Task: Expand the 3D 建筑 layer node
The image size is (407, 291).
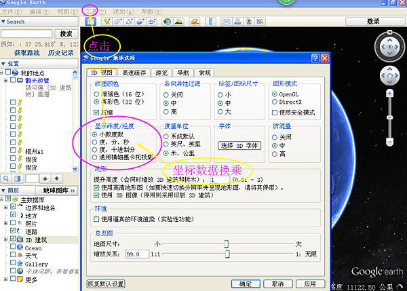Action: 5,239
